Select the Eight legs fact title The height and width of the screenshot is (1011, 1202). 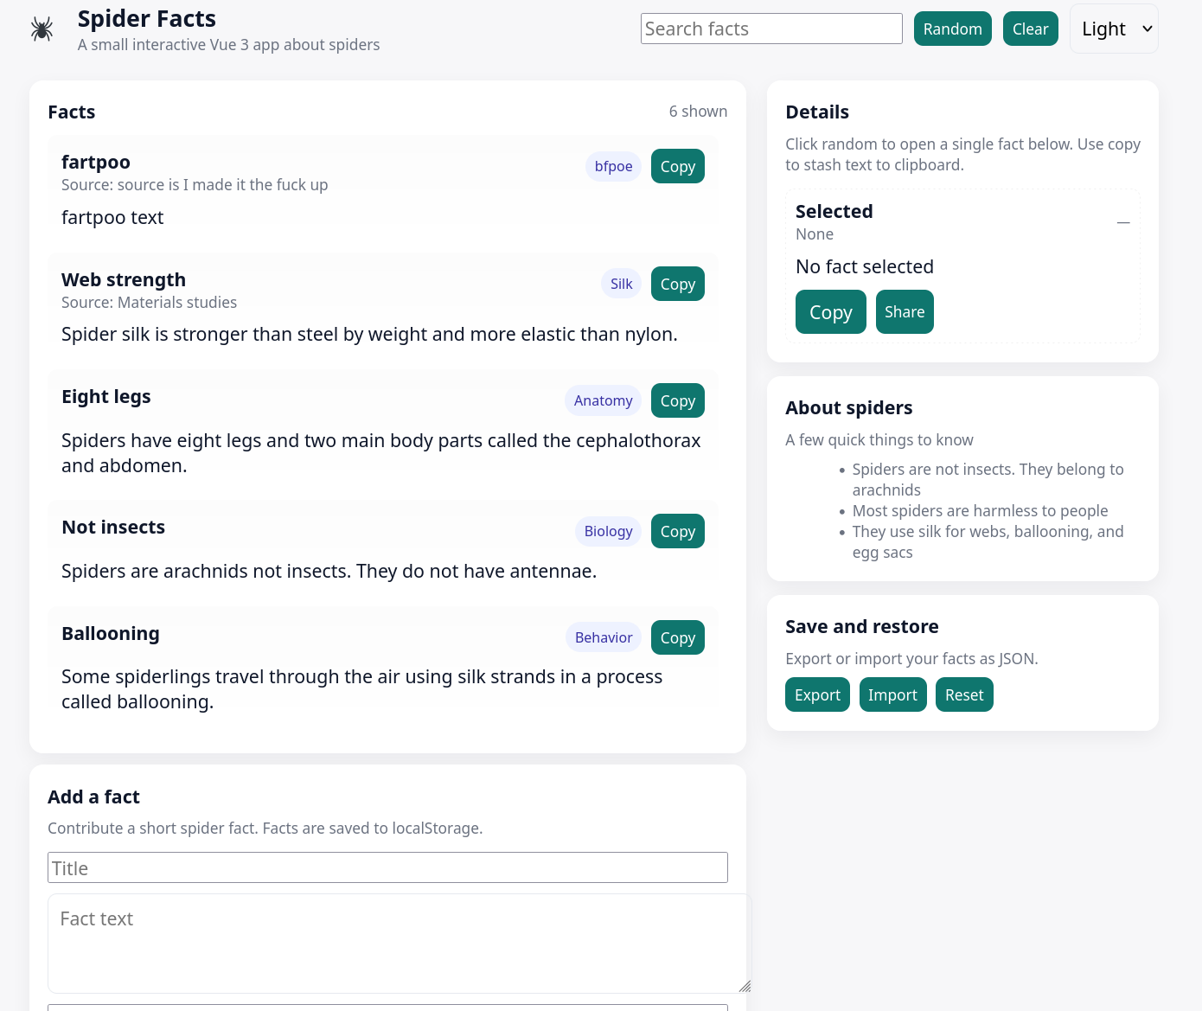(106, 396)
